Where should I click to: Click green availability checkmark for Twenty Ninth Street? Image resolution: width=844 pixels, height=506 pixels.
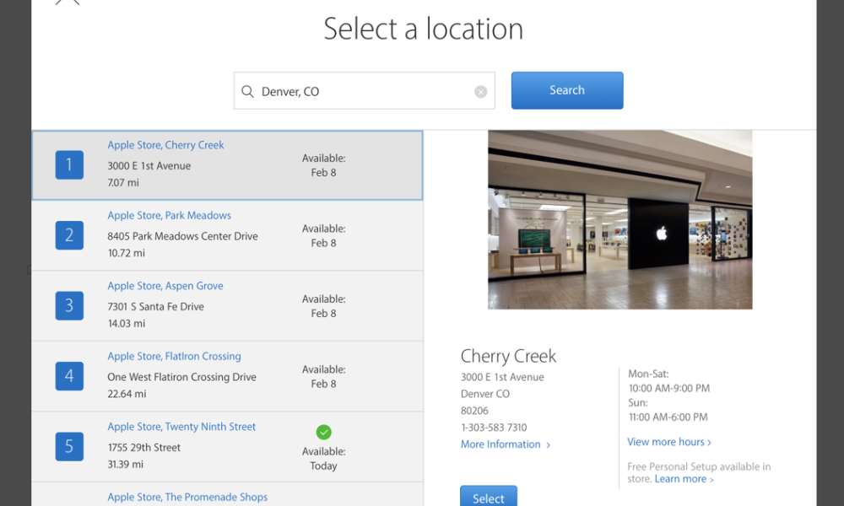click(323, 432)
